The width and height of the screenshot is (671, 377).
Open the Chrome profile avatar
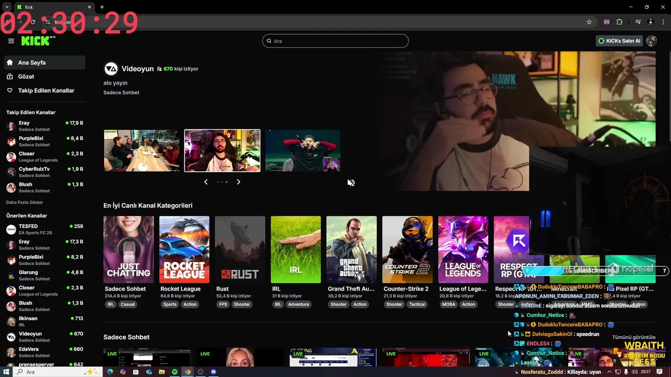click(651, 22)
